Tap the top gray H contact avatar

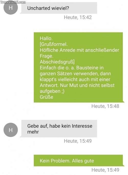[x=10, y=8]
